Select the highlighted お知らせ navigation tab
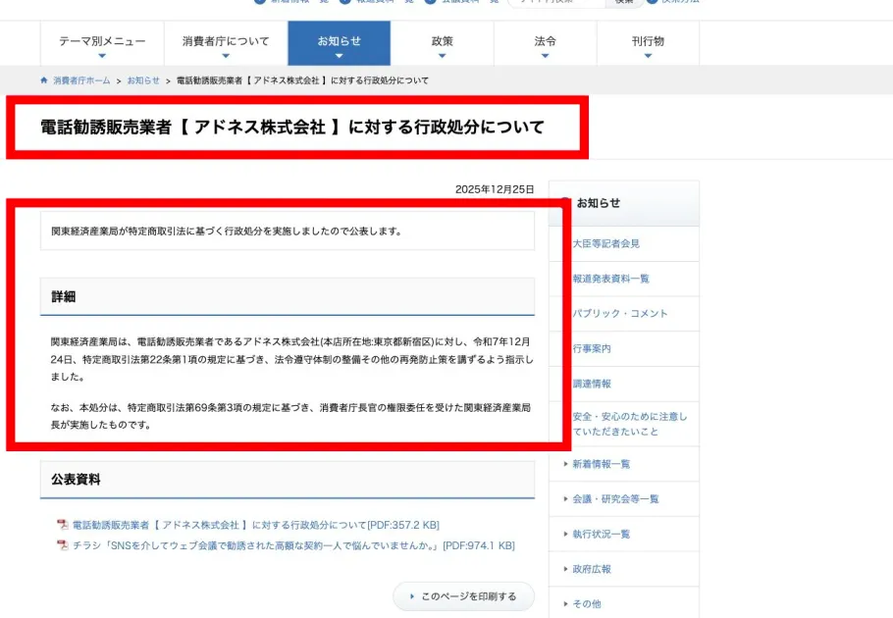The height and width of the screenshot is (618, 893). [x=339, y=44]
